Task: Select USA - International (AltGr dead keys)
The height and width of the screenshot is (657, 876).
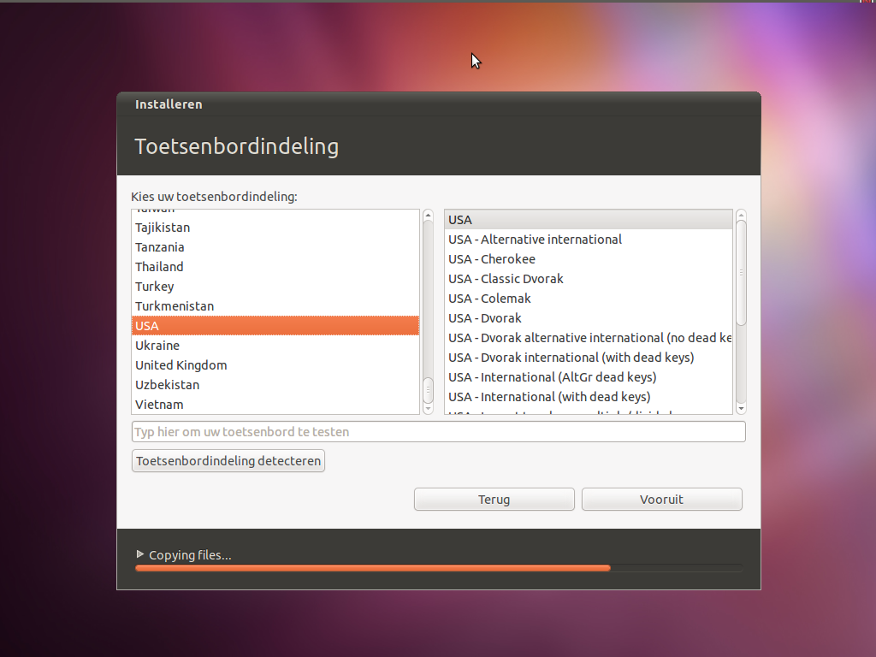Action: tap(589, 377)
